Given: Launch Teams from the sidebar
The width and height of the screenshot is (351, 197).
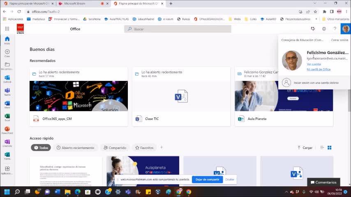Looking at the screenshot, I should pos(7,92).
